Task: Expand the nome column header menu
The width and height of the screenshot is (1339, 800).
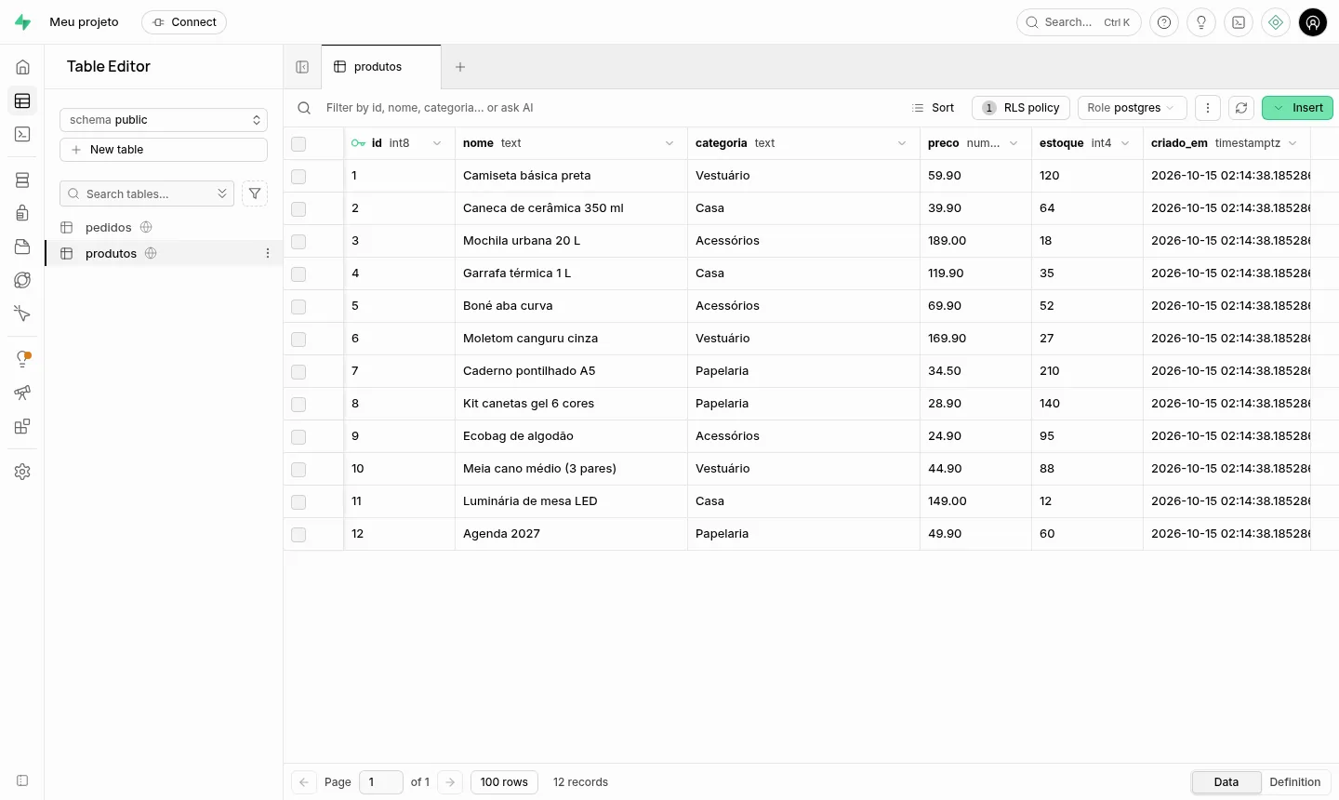Action: 669,143
